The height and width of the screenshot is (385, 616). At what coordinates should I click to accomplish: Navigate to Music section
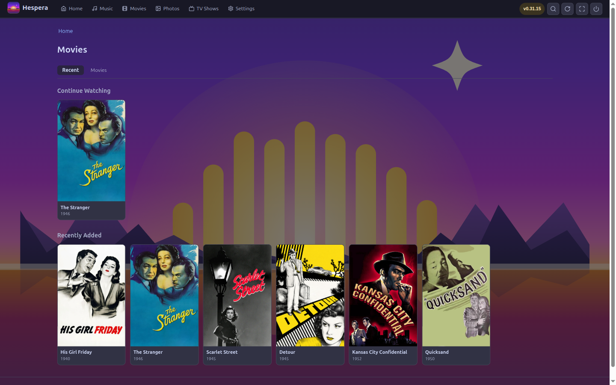tap(102, 9)
